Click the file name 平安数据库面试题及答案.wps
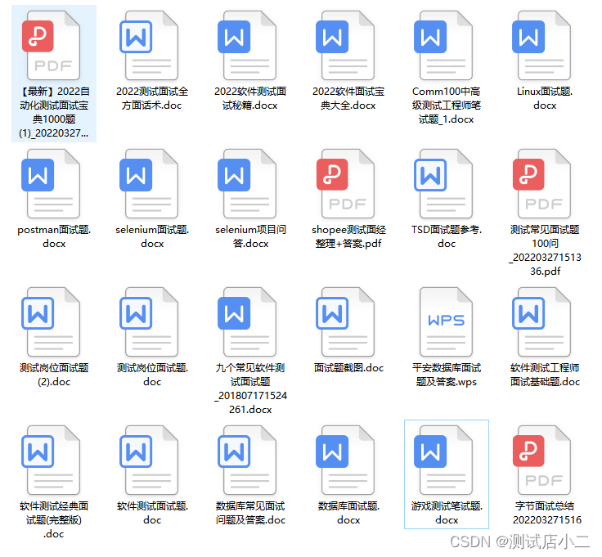Screen dimensions: 602x557 tap(447, 375)
